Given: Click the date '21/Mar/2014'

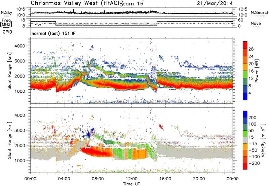Looking at the screenshot, I should pyautogui.click(x=215, y=3).
